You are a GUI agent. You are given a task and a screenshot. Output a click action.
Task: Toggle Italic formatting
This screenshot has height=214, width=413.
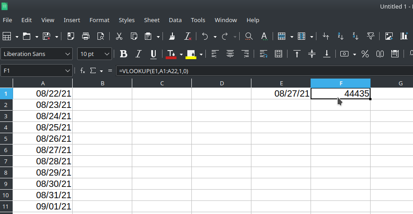138,54
